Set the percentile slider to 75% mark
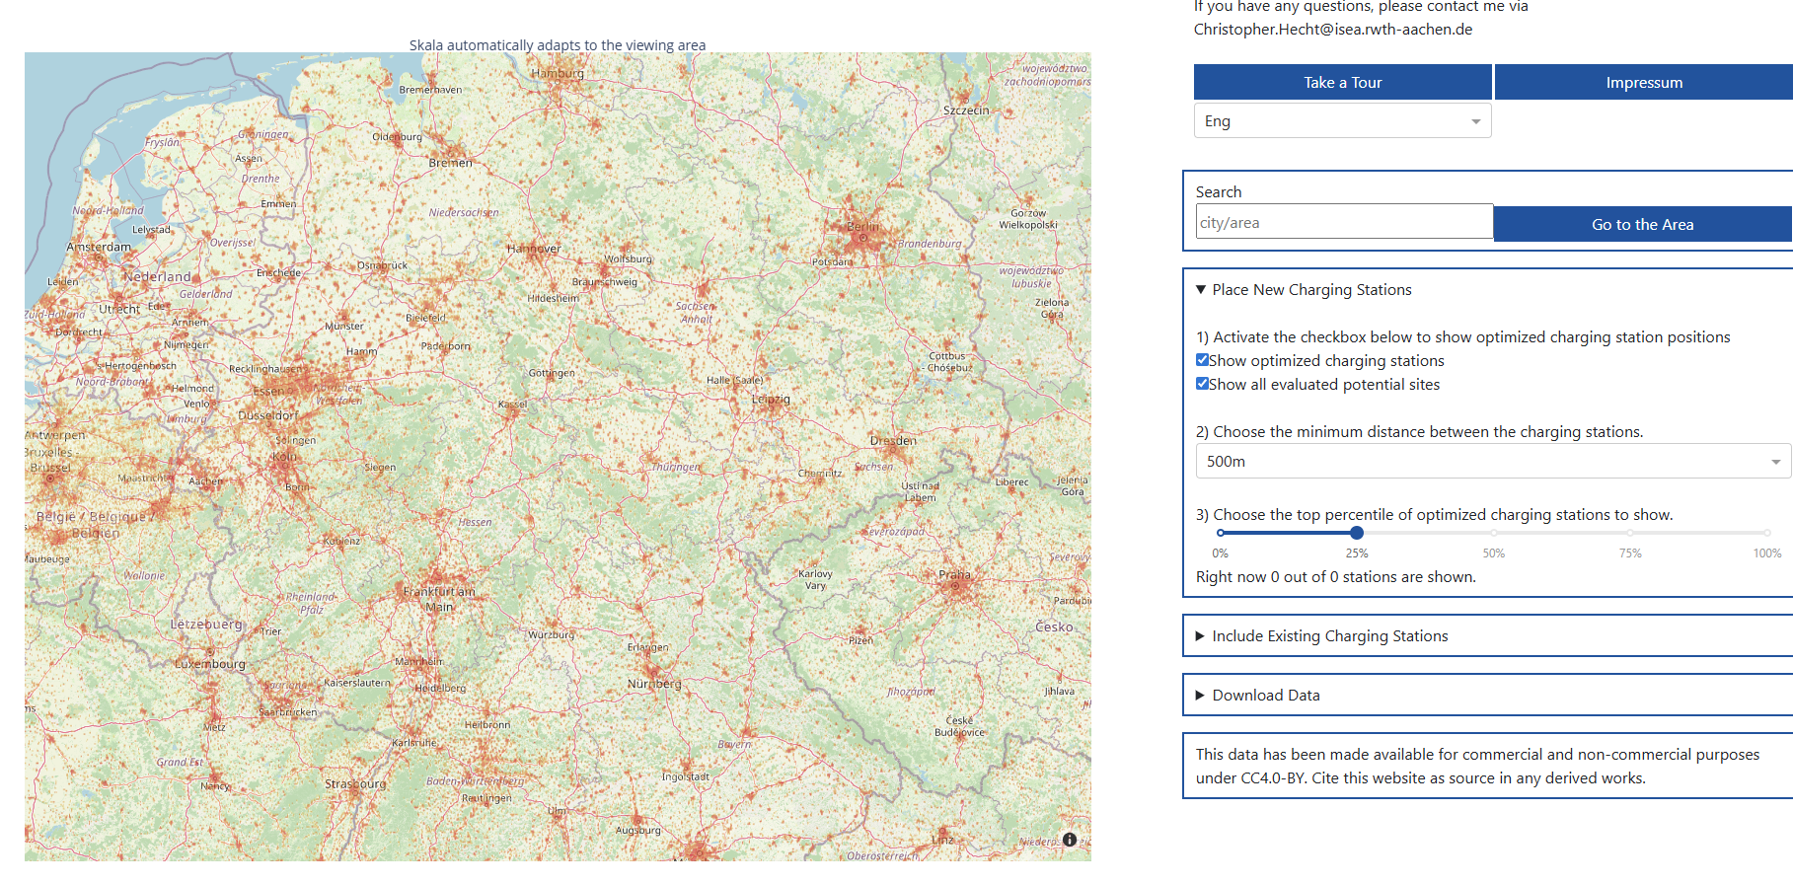The width and height of the screenshot is (1793, 885). coord(1630,533)
